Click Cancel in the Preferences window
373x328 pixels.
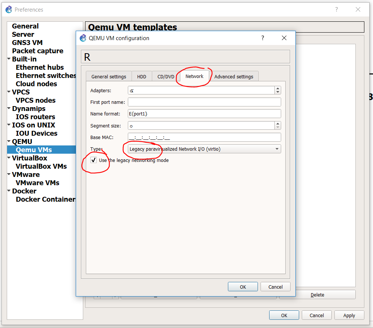[x=317, y=315]
